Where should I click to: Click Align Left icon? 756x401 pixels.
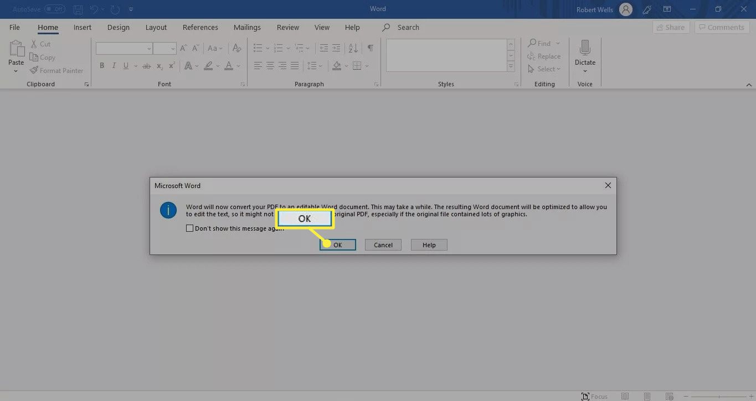tap(258, 66)
